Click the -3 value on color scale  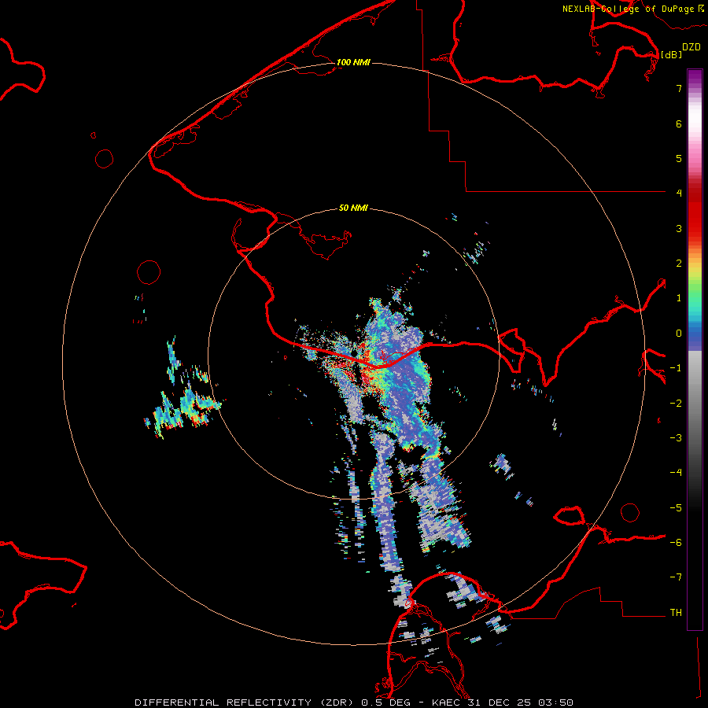[676, 438]
